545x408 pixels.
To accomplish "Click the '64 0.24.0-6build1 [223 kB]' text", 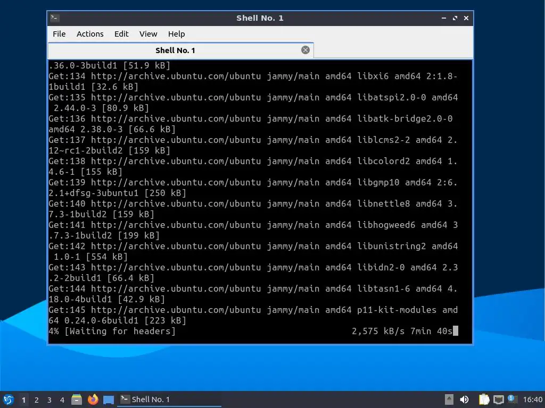I will pos(118,320).
